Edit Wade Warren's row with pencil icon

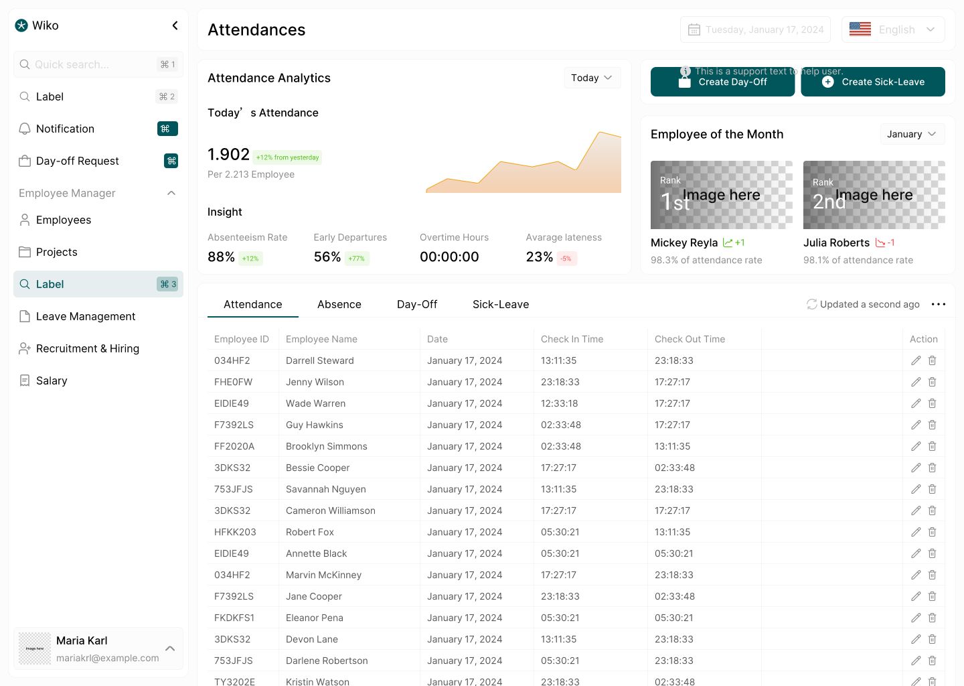pyautogui.click(x=916, y=403)
